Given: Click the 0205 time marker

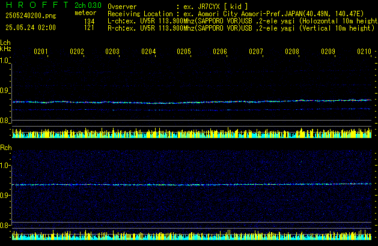Looking at the screenshot, I should pos(184,52).
